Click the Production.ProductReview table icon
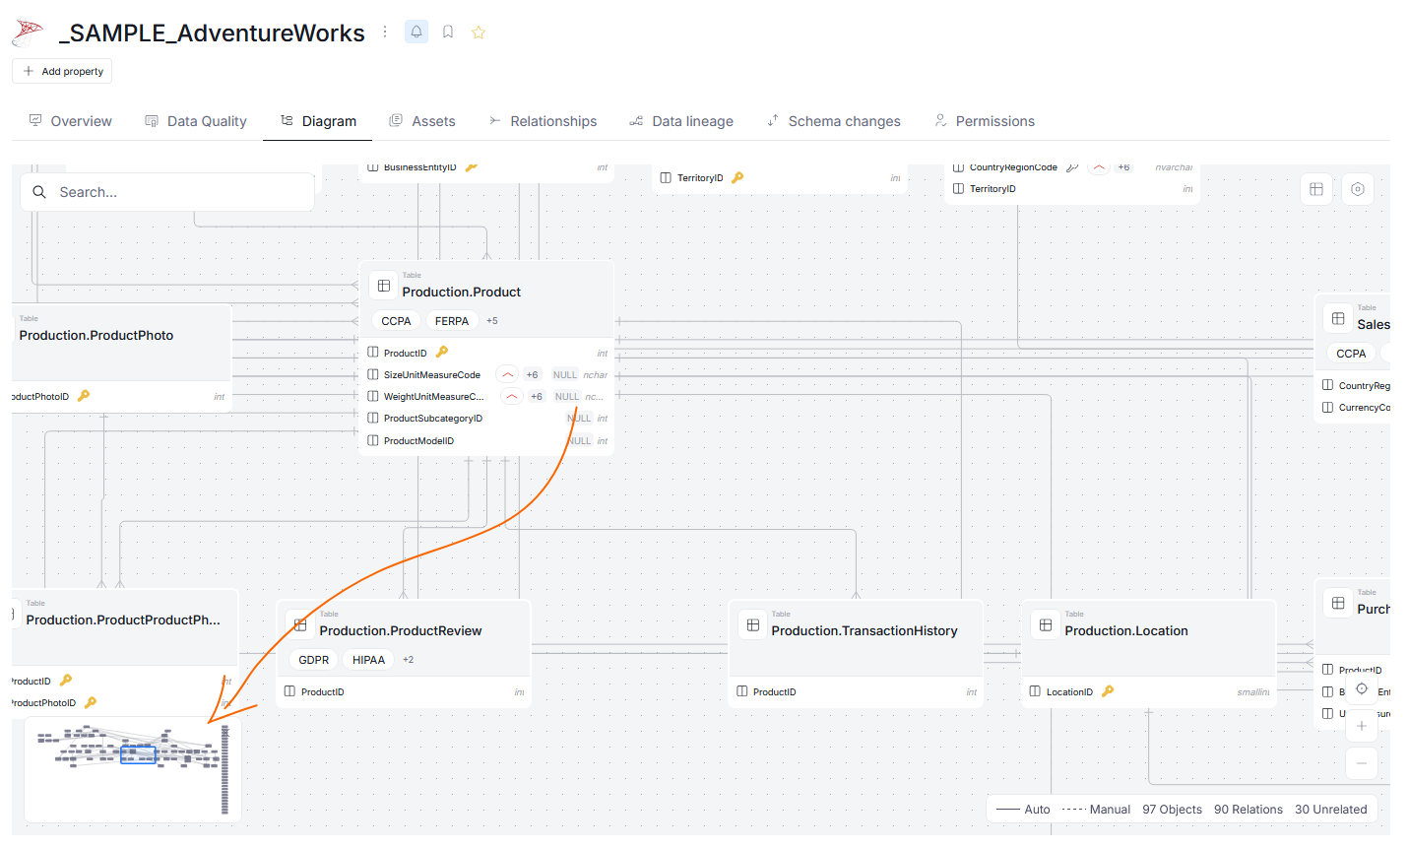Image resolution: width=1409 pixels, height=849 pixels. pos(300,624)
